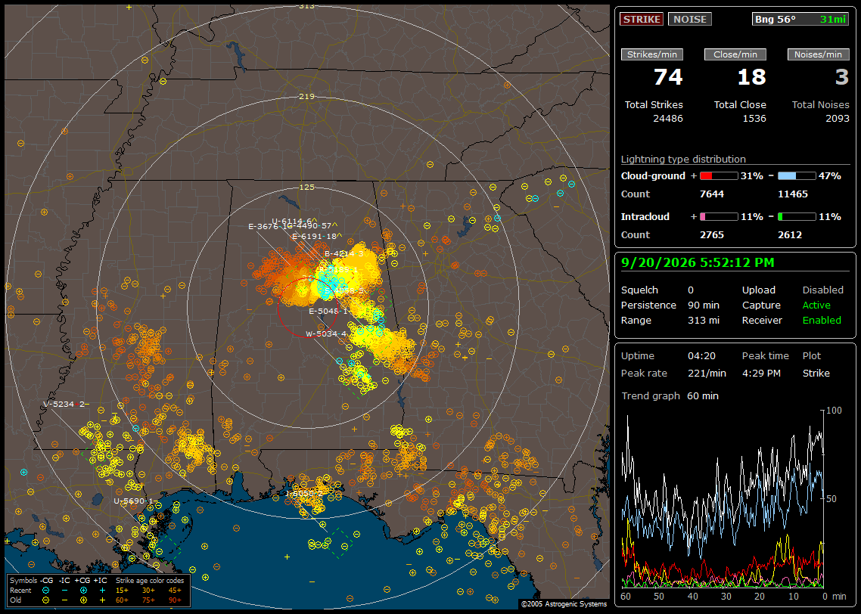Click the U-5690-1 storm marker label
Image resolution: width=861 pixels, height=614 pixels.
(x=133, y=501)
